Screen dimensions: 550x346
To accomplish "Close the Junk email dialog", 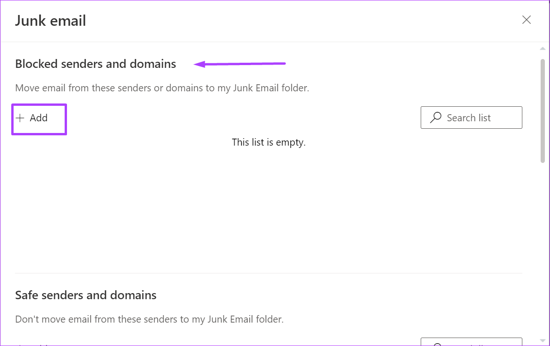I will coord(526,20).
